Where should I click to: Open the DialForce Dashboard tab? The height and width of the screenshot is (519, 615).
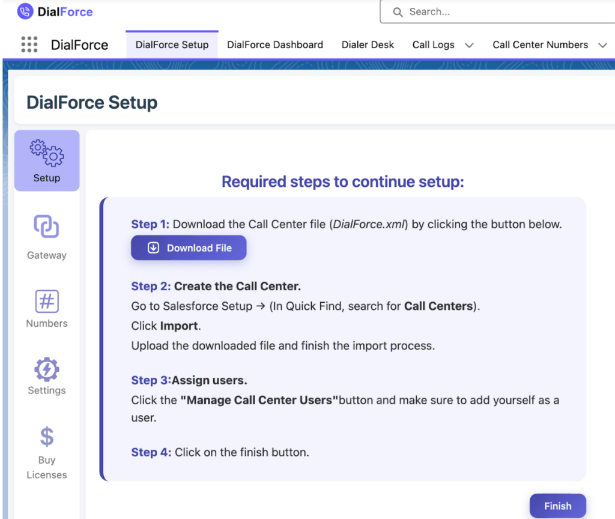point(275,45)
